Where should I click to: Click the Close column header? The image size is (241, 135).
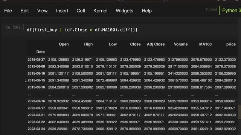coord(135,44)
